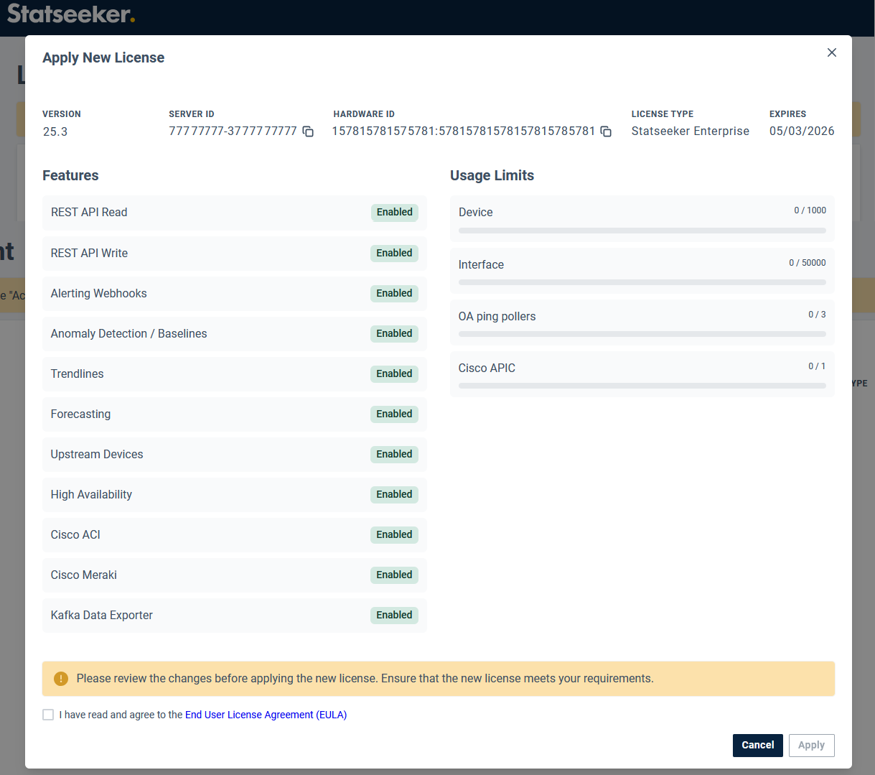
Task: Click the Statseeker Enterprise license type text
Action: coord(690,131)
